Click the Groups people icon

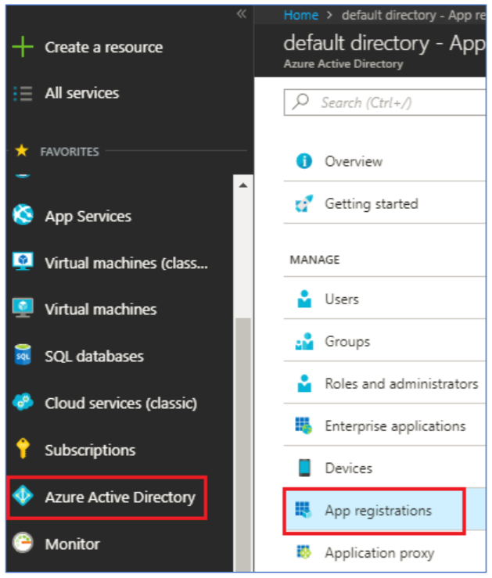point(304,341)
